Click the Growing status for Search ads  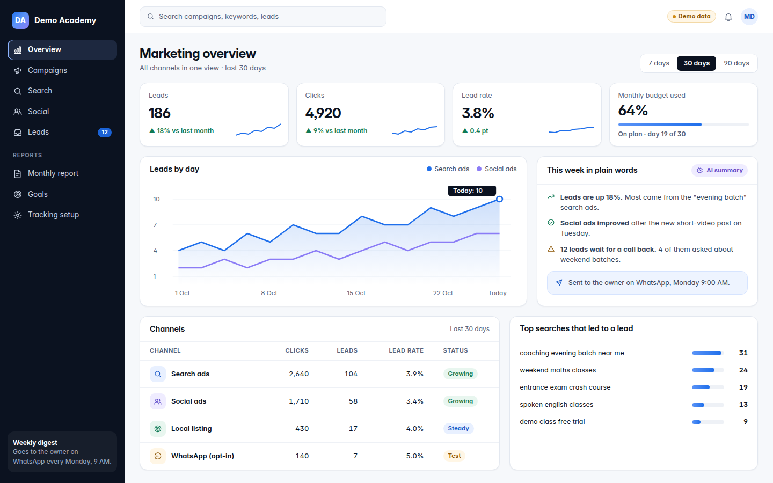pyautogui.click(x=461, y=374)
